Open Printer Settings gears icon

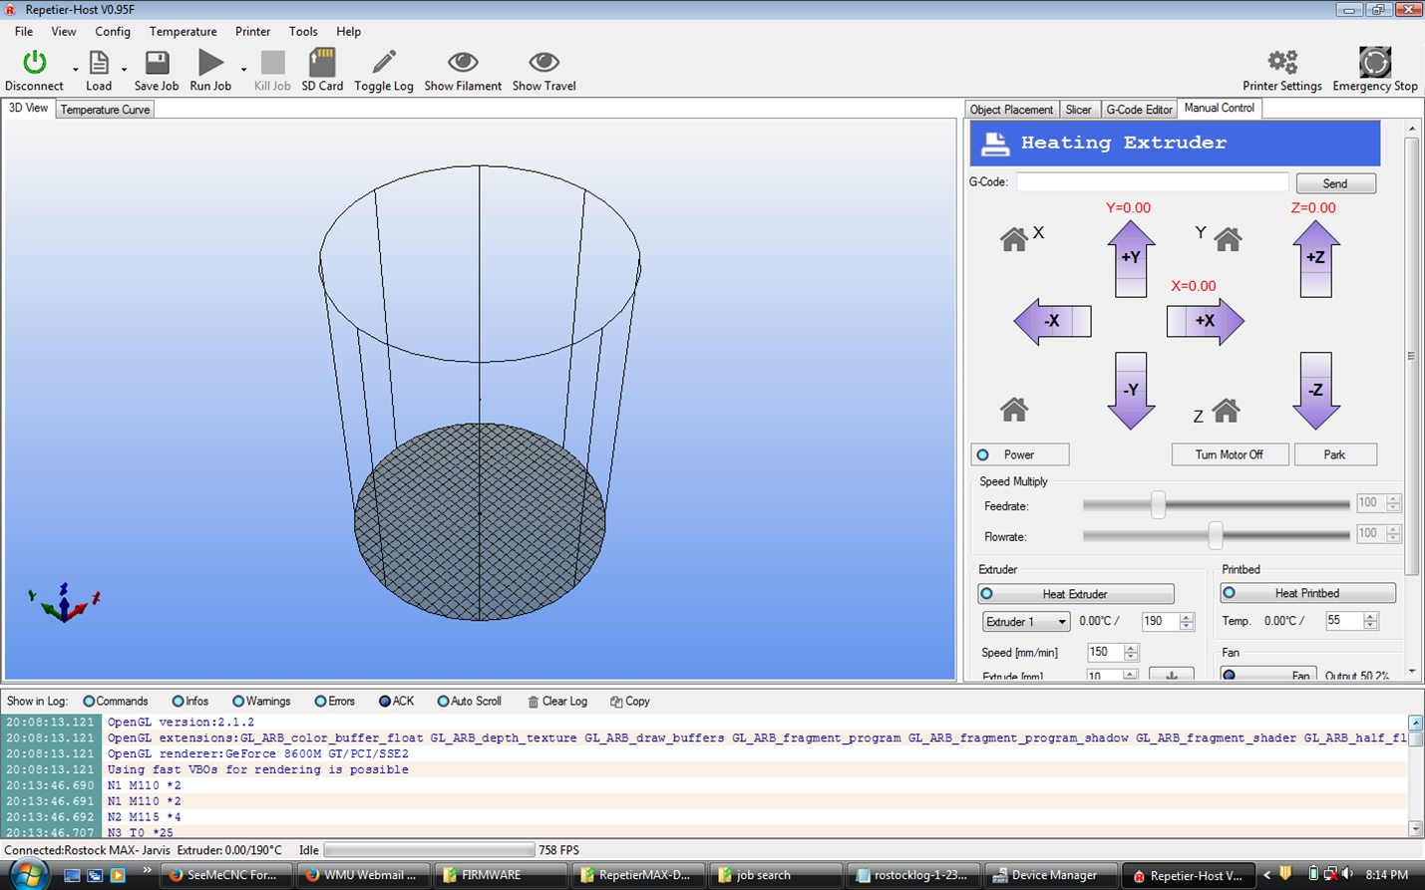tap(1281, 64)
